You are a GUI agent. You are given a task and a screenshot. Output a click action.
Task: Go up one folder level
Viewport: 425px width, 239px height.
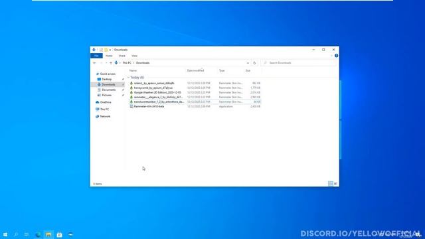(111, 63)
